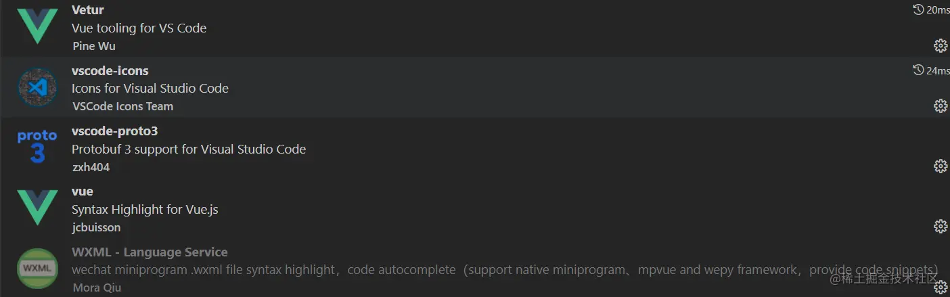Click the VSCode Icons Team publisher
The height and width of the screenshot is (297, 950).
tap(122, 106)
